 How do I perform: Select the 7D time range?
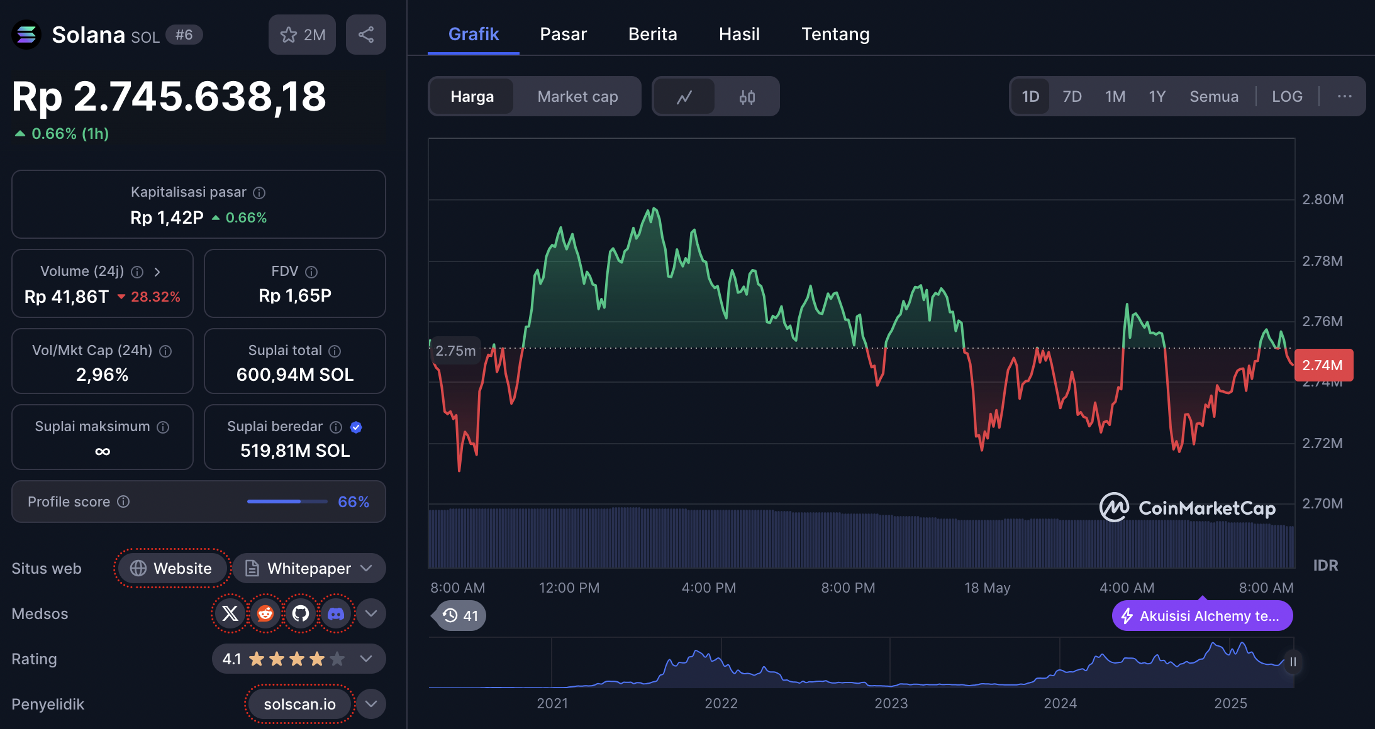(x=1072, y=97)
